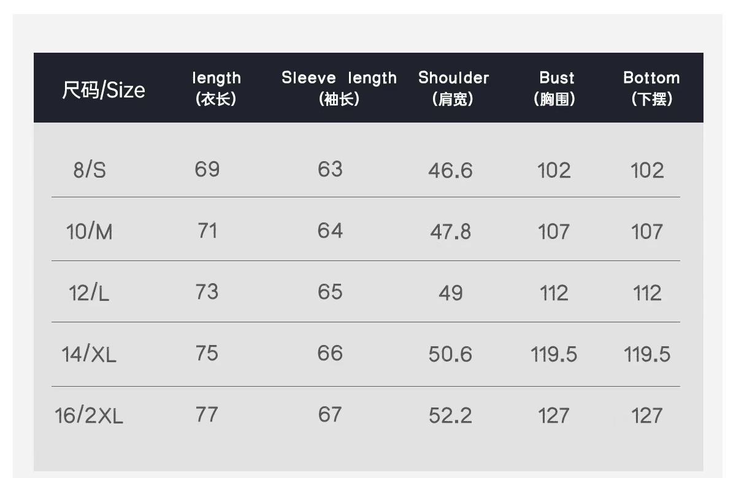
Task: Click the Bottom value 127 for 16/2XL
Action: point(647,416)
